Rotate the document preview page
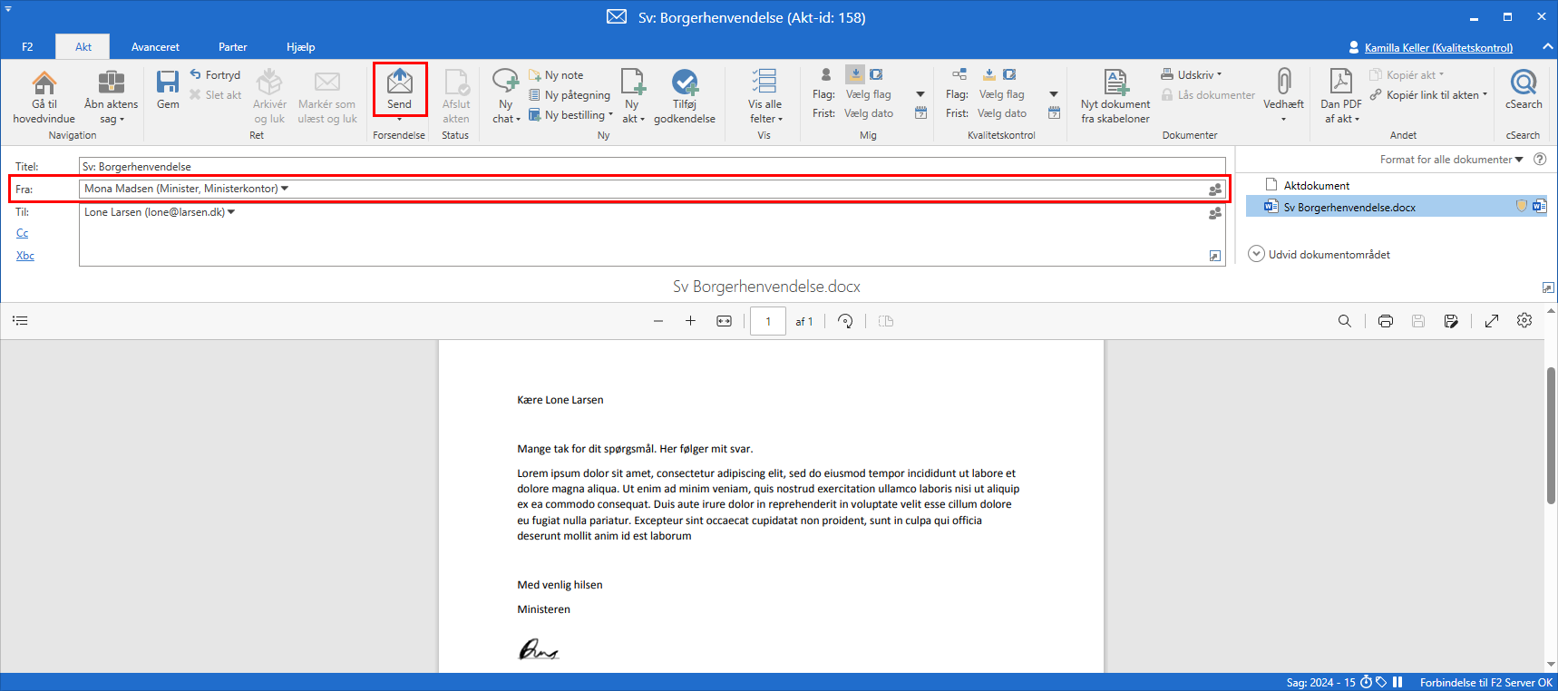This screenshot has width=1558, height=691. [x=845, y=321]
